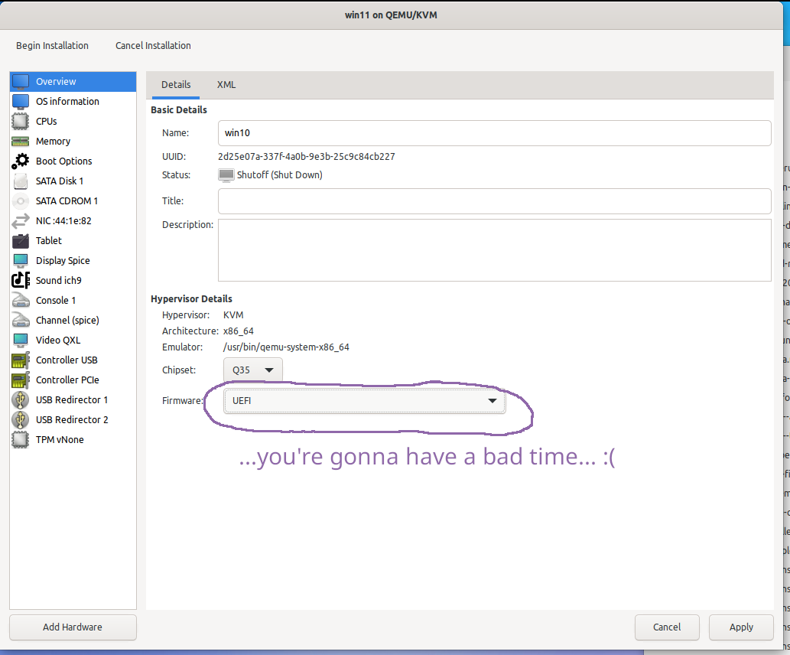Click Begin Installation
The height and width of the screenshot is (655, 790).
[53, 45]
